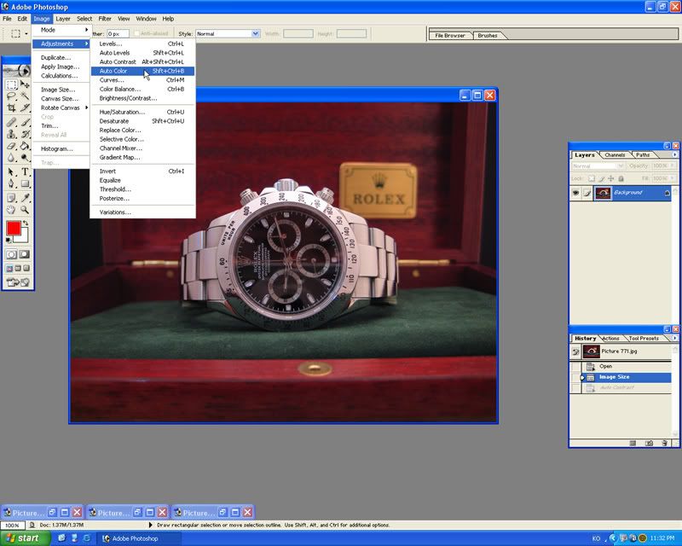Select the Rectangle shape tool
This screenshot has width=682, height=546.
25,183
